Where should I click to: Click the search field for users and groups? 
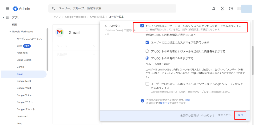pyautogui.click(x=112, y=8)
